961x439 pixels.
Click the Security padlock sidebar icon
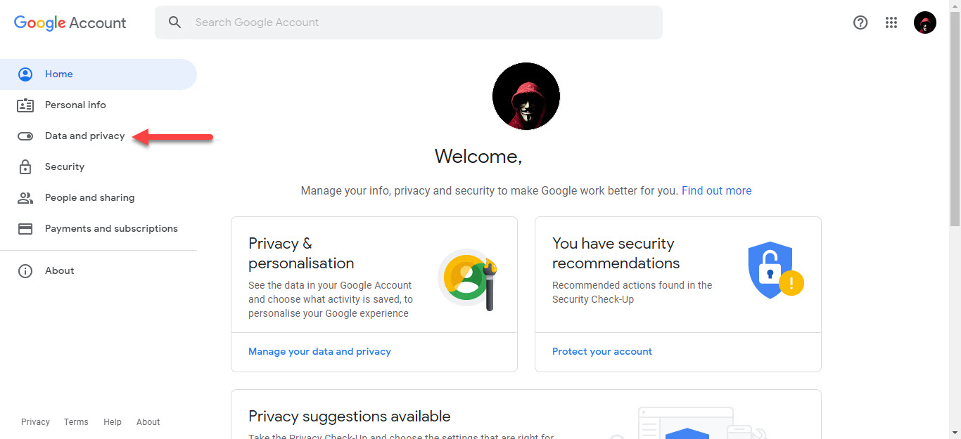tap(25, 167)
